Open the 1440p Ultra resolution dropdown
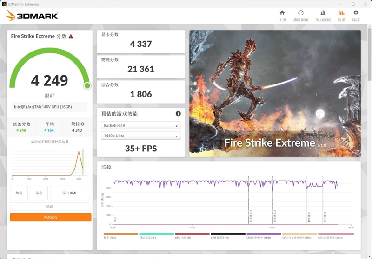This screenshot has width=372, height=259. click(141, 136)
